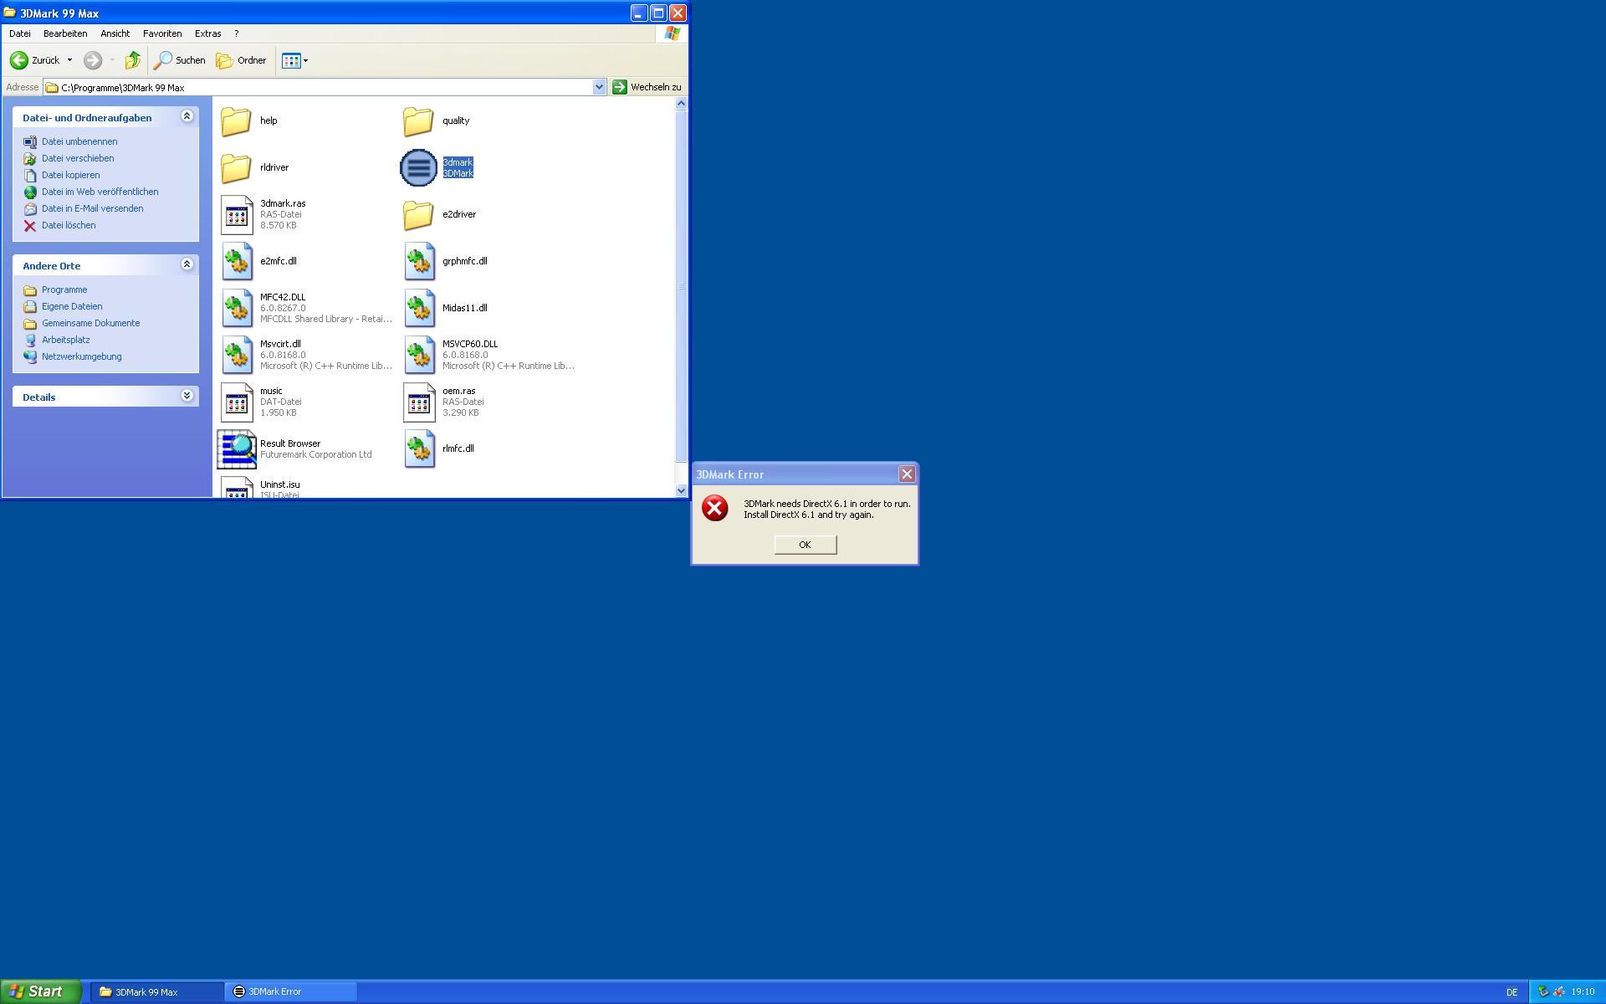Switch to 3DMark 99 Max taskbar button
The height and width of the screenshot is (1004, 1606).
coord(156,991)
